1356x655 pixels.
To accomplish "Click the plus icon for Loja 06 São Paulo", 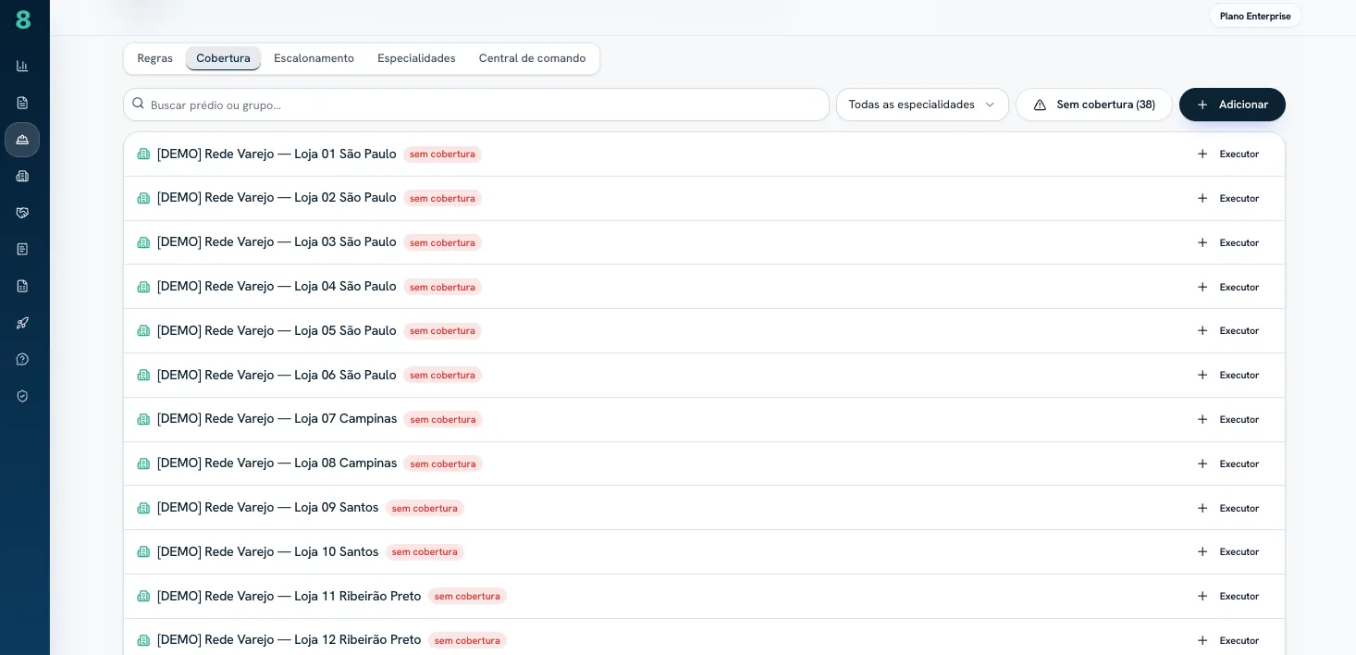I will point(1202,375).
